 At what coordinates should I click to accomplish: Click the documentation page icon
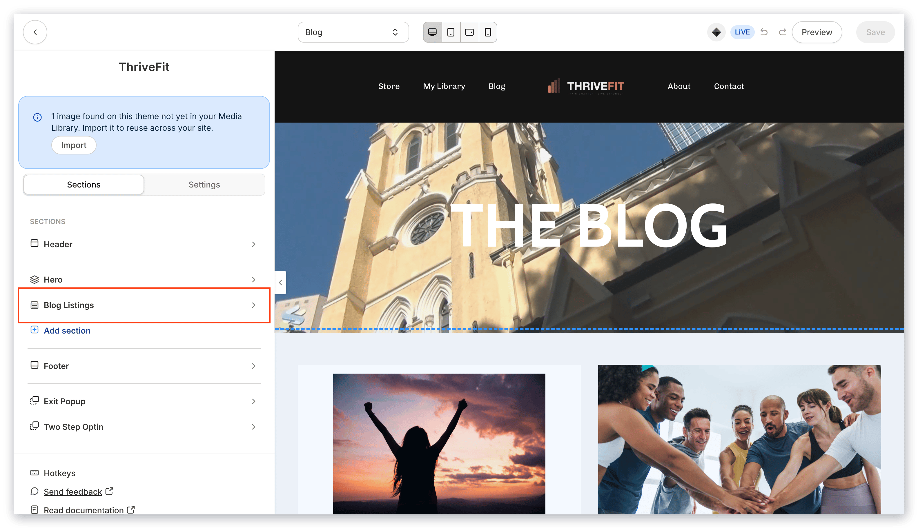35,509
